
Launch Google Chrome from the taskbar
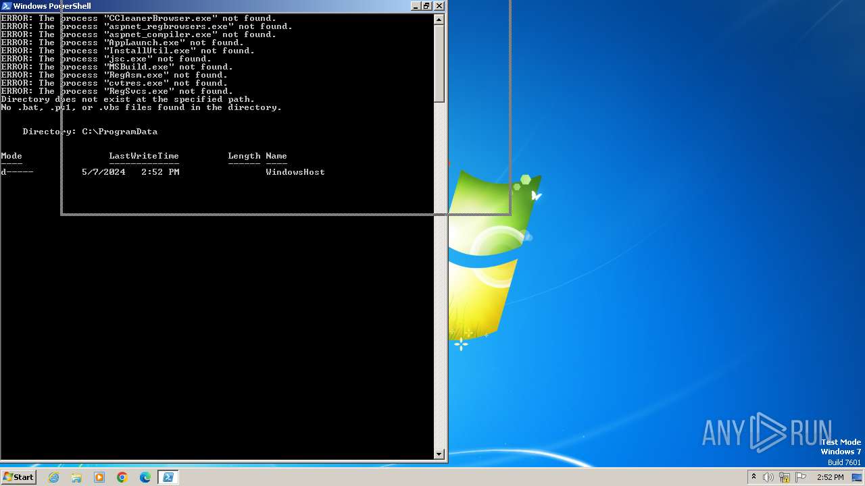(x=122, y=477)
